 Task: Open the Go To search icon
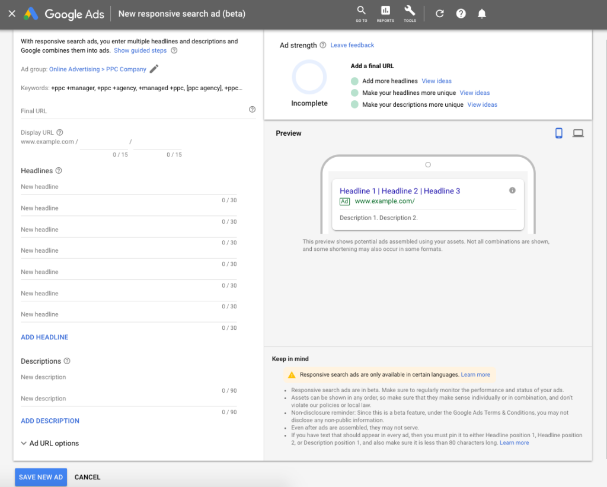362,13
